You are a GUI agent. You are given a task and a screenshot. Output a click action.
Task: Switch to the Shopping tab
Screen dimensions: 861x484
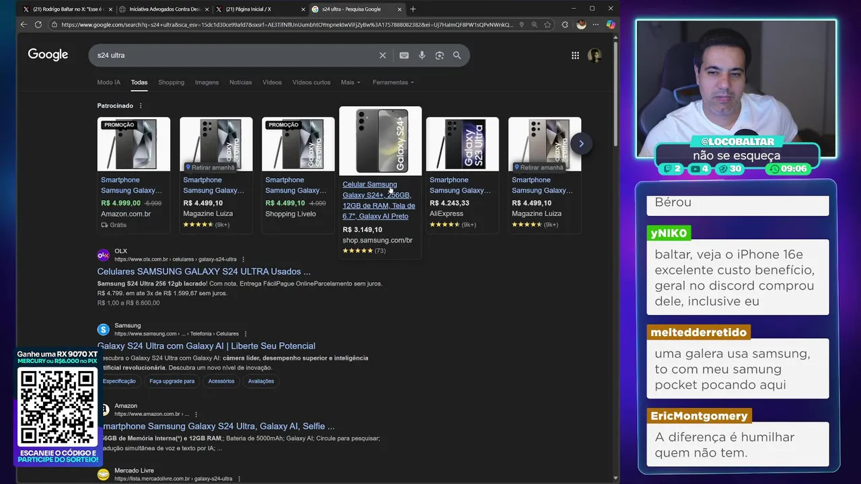point(171,82)
